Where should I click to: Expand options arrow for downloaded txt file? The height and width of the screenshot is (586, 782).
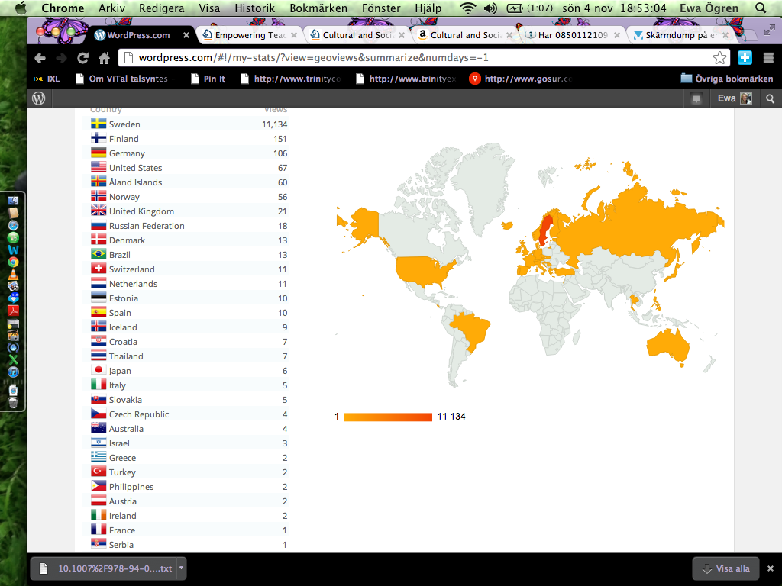pyautogui.click(x=181, y=568)
